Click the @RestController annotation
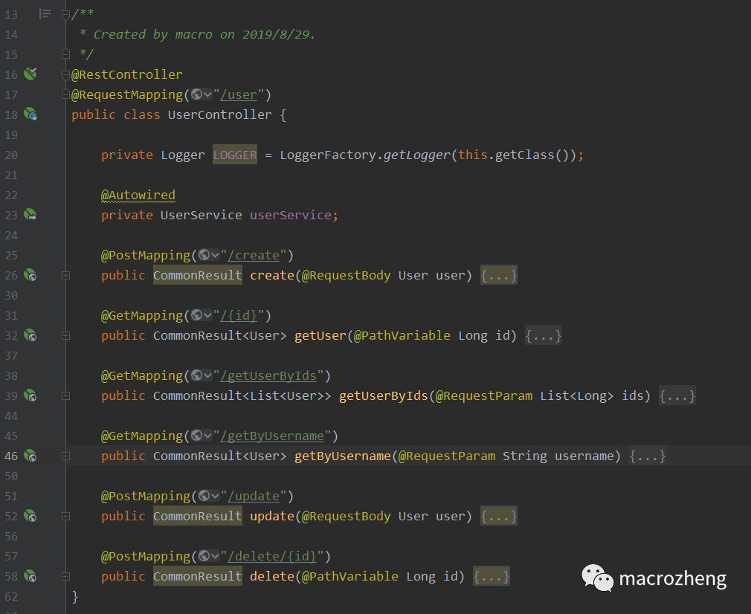 coord(127,75)
